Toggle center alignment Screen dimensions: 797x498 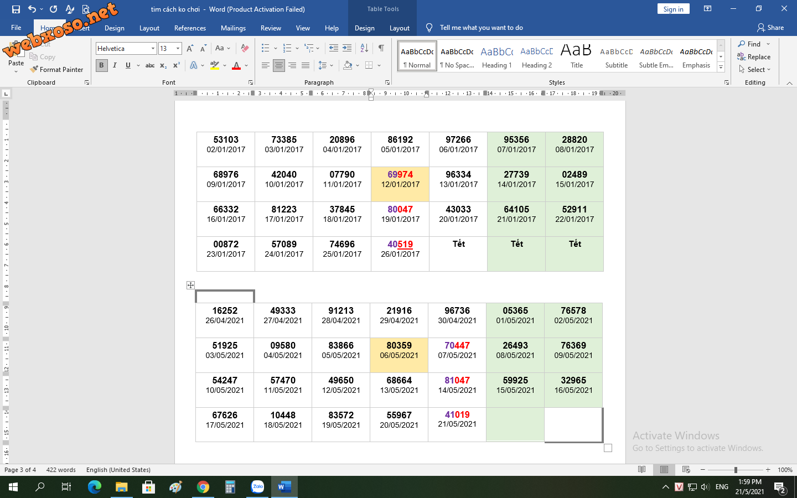click(x=278, y=65)
